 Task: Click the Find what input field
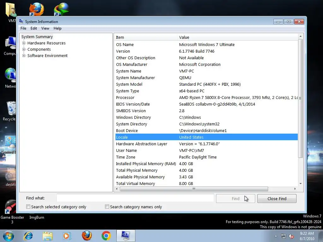pyautogui.click(x=135, y=198)
